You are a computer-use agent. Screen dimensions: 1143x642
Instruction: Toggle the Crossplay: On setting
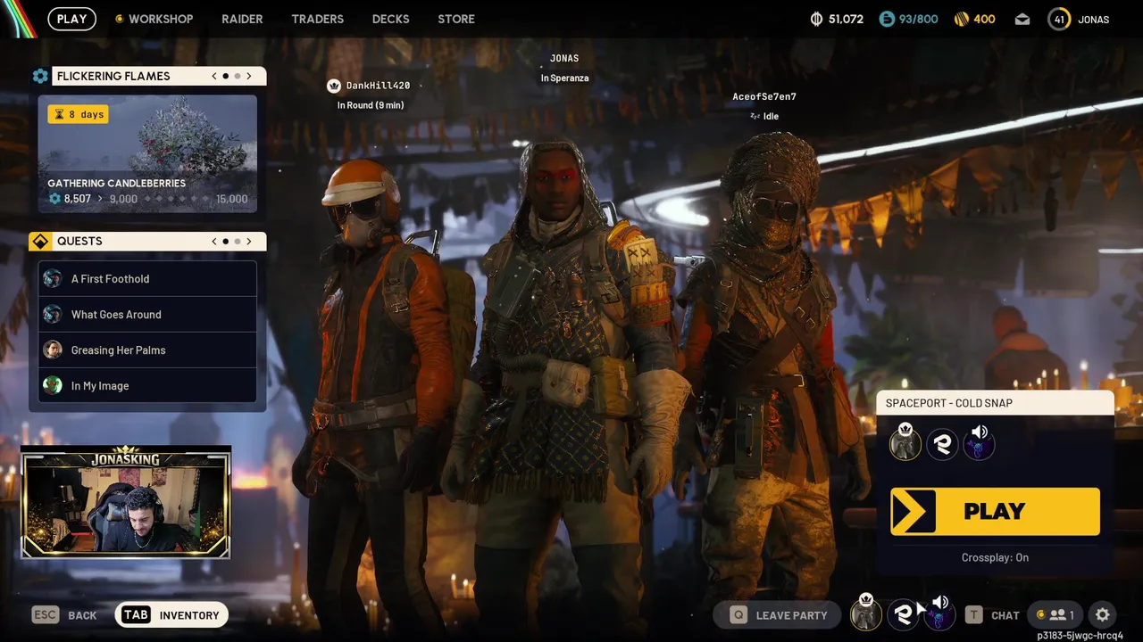coord(995,557)
